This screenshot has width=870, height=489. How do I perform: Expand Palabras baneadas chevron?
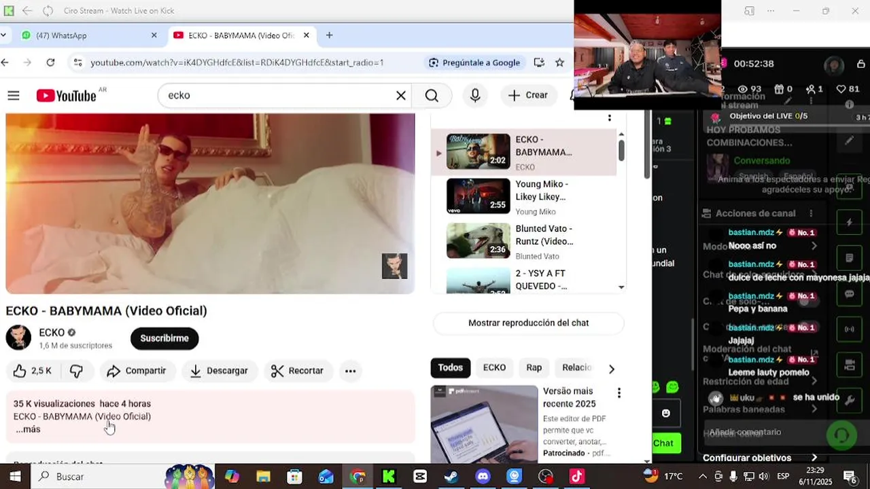814,409
